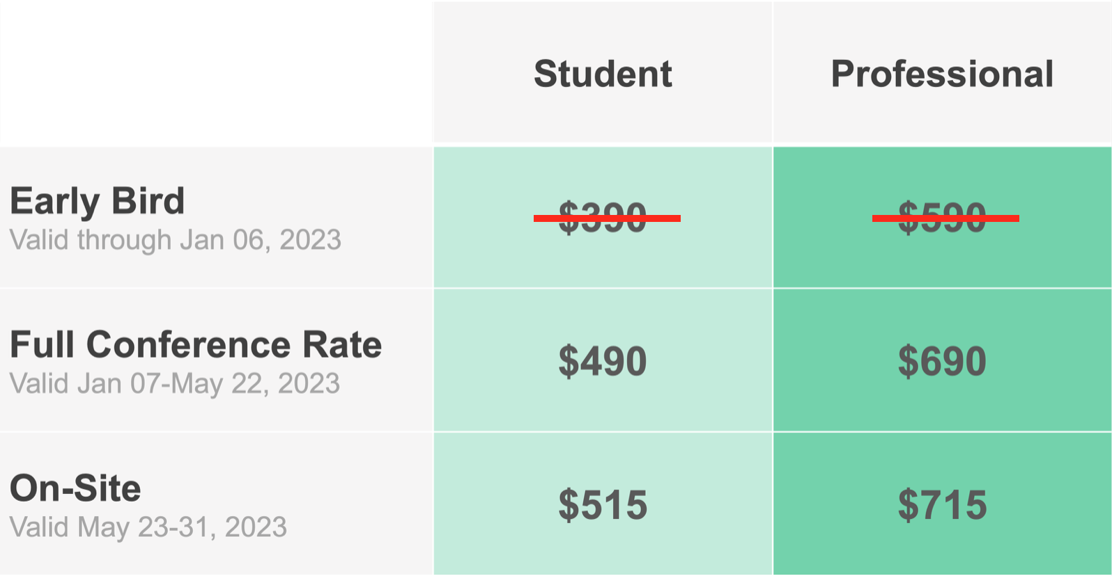Choose the $690 professional full rate
Image resolution: width=1112 pixels, height=576 pixels.
[x=942, y=361]
